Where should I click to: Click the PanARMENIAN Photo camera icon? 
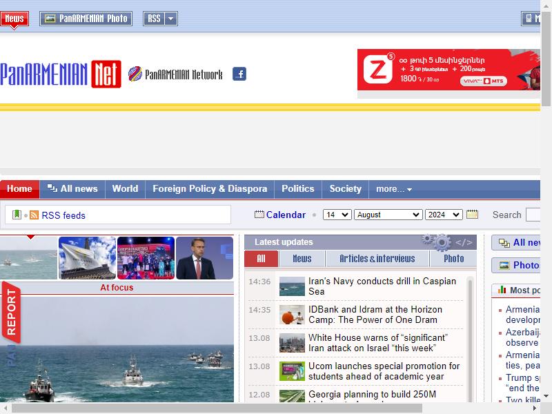pyautogui.click(x=50, y=19)
